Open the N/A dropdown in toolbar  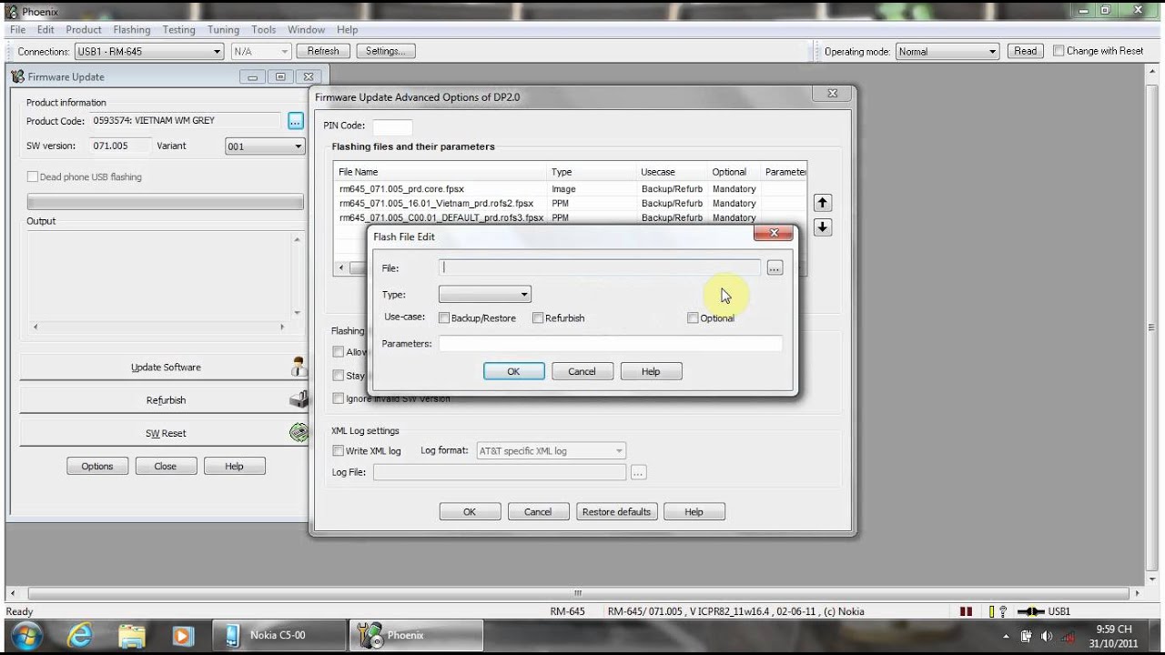[261, 51]
